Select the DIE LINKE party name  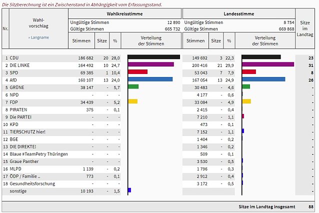[19, 65]
